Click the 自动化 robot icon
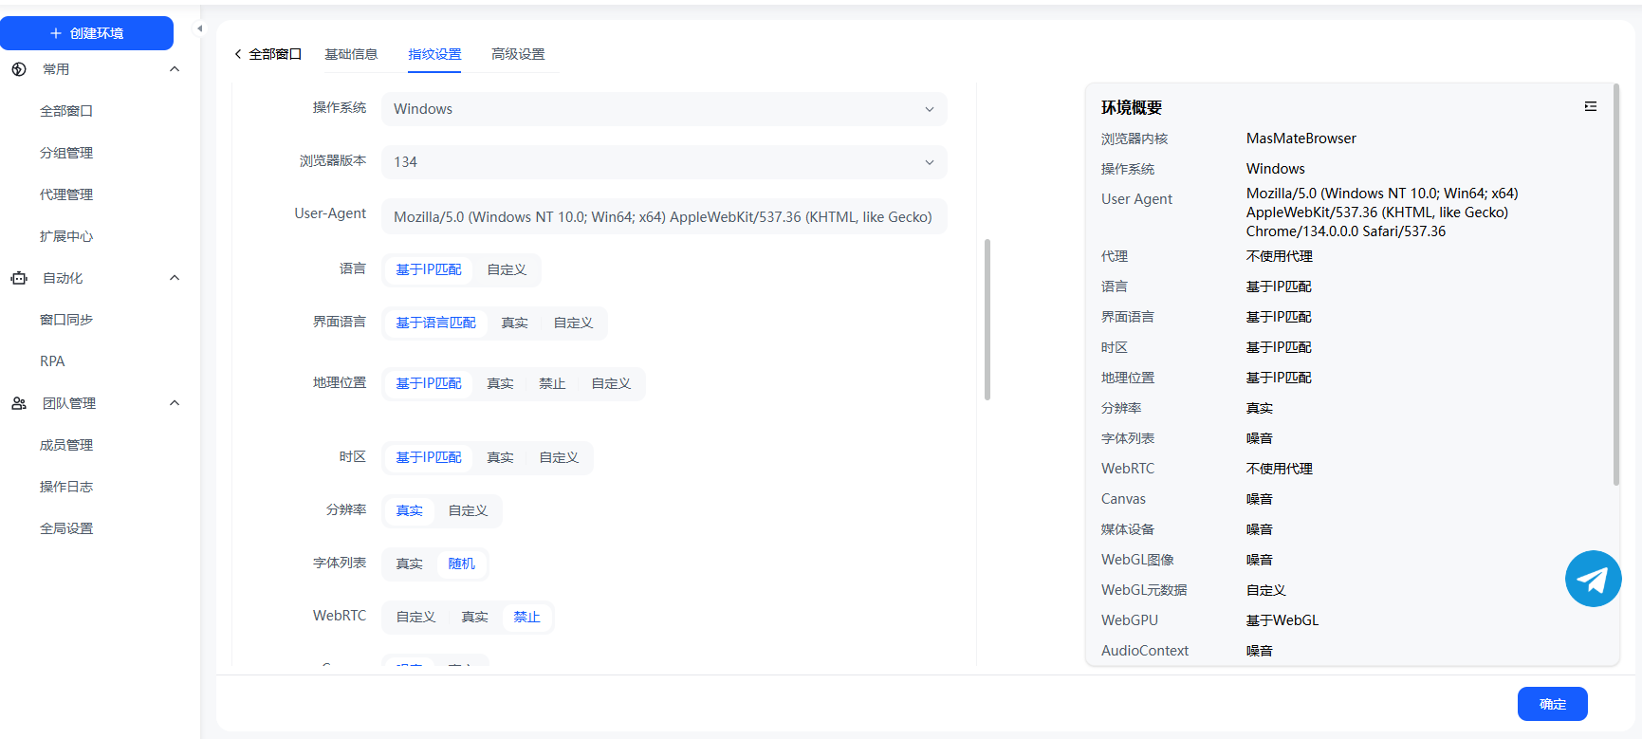This screenshot has height=739, width=1642. click(19, 278)
